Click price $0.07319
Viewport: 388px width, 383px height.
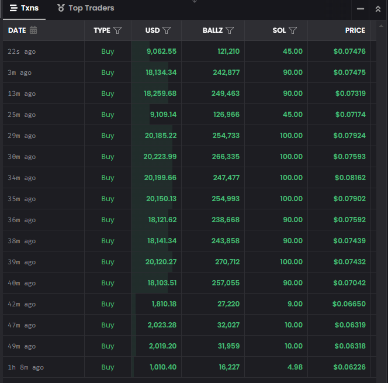(351, 94)
